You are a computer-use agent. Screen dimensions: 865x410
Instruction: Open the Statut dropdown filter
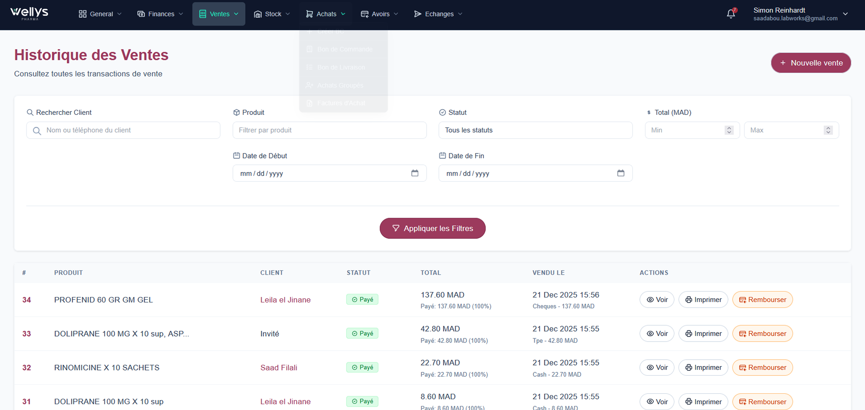point(535,130)
